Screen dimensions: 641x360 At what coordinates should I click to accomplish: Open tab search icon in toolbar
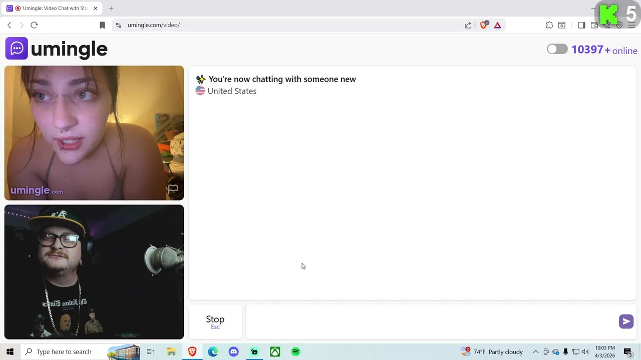click(x=562, y=25)
